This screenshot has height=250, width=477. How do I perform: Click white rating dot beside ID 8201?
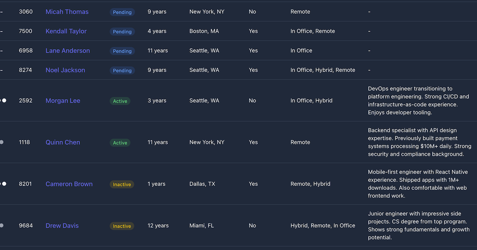pos(4,184)
